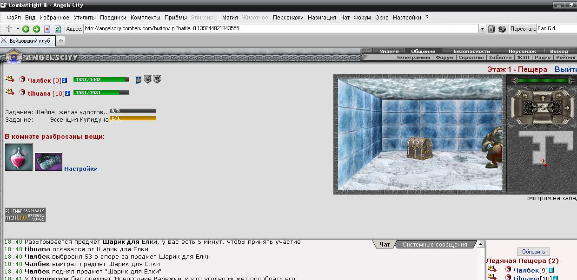Image resolution: width=577 pixels, height=280 pixels.
Task: Click the browser Forward green arrow
Action: pos(36,29)
